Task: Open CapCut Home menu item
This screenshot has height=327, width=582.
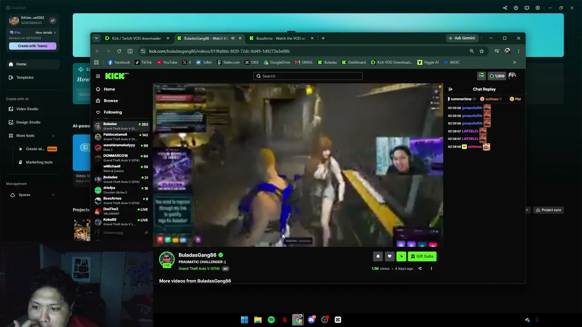Action: tap(33, 64)
